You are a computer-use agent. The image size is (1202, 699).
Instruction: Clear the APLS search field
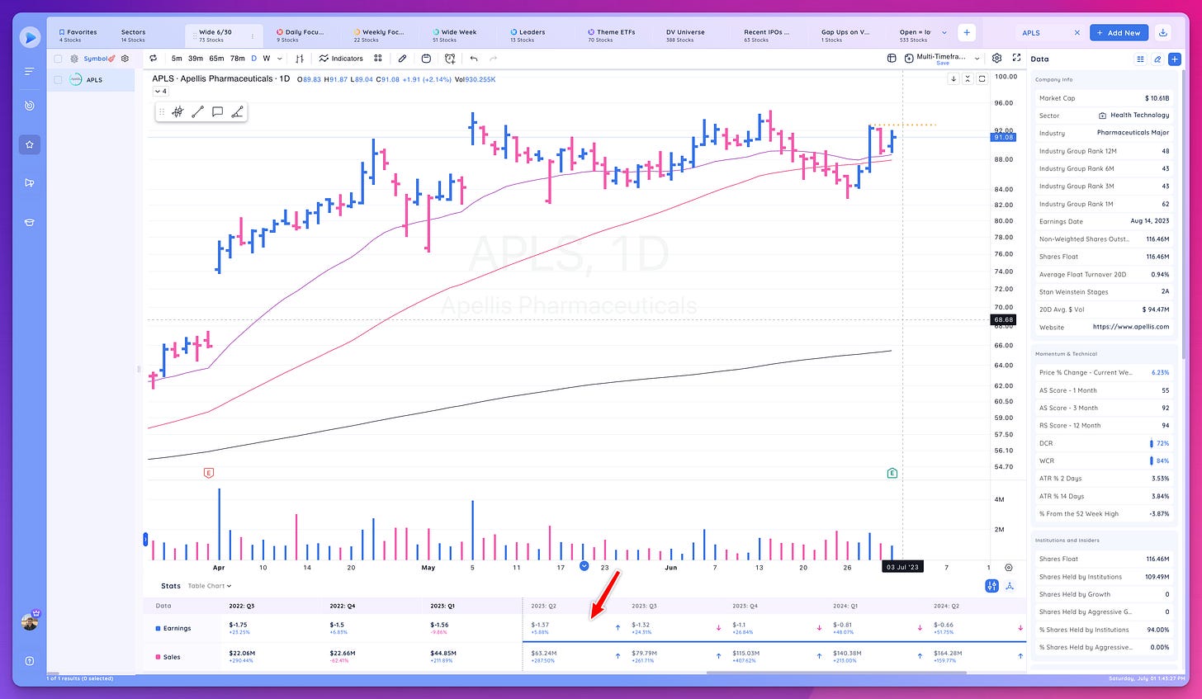point(1077,33)
